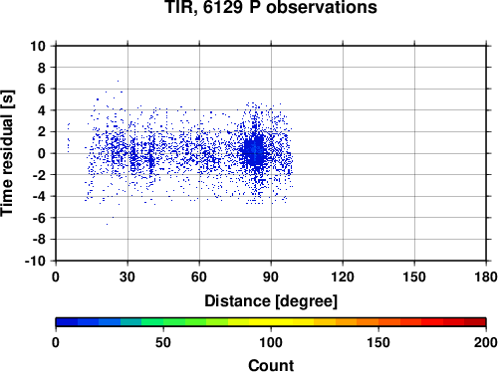Image resolution: width=498 pixels, height=372 pixels.
Task: Click the y-axis tick label '4'
Action: (42, 110)
